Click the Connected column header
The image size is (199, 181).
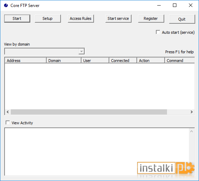[123, 61]
